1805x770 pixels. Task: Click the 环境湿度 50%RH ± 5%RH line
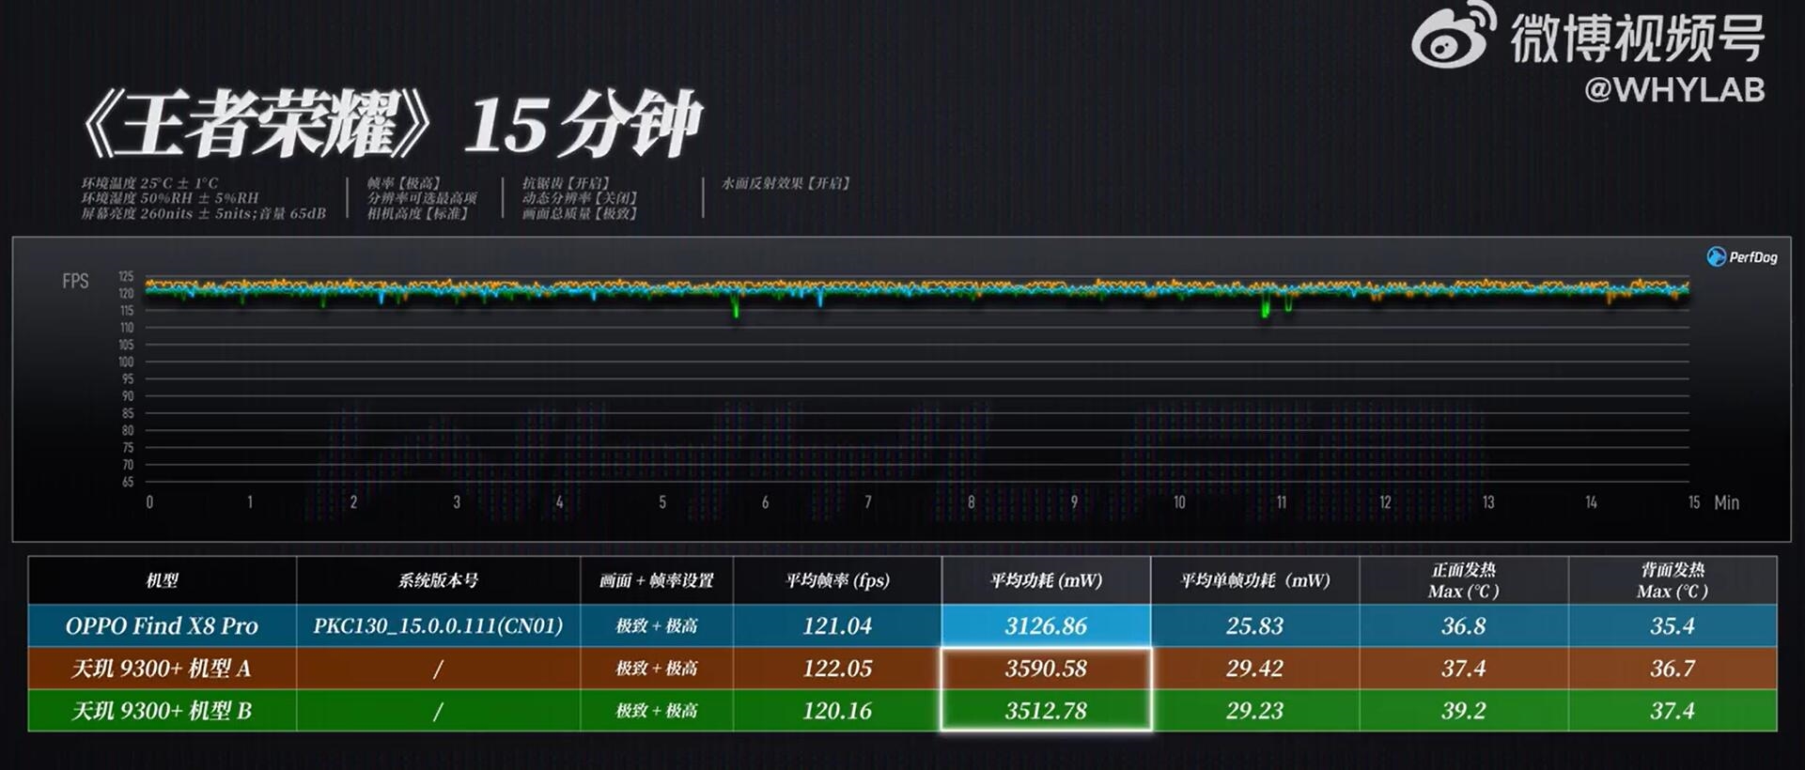(x=169, y=198)
